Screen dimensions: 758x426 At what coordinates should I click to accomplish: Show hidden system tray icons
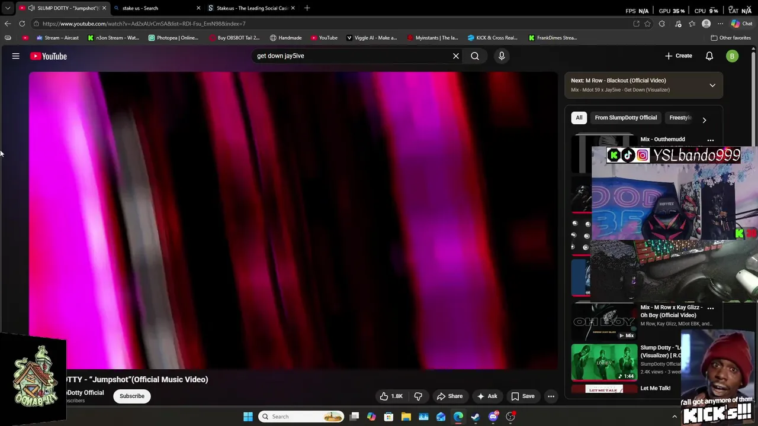674,417
